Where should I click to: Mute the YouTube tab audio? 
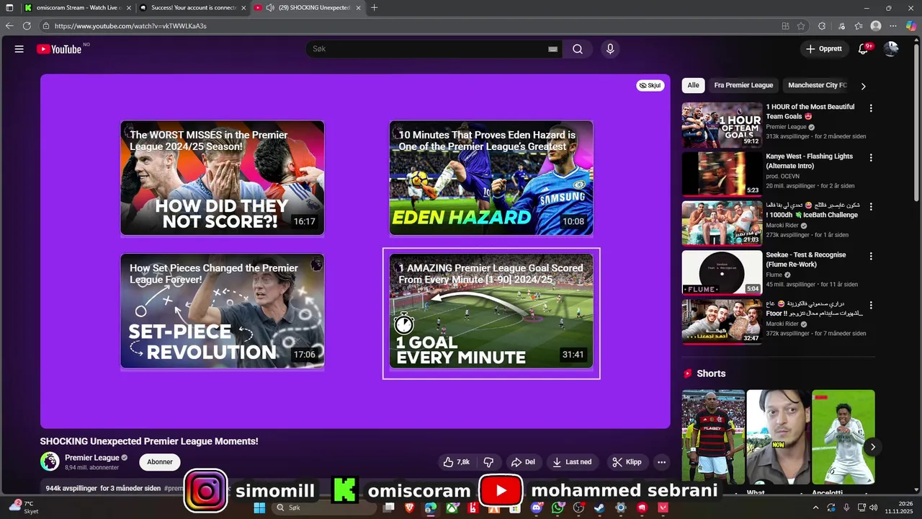click(270, 8)
